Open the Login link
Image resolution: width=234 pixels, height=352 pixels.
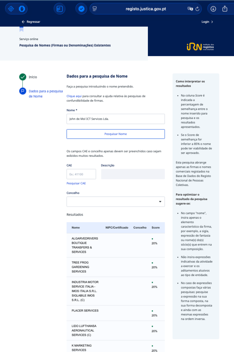207,22
